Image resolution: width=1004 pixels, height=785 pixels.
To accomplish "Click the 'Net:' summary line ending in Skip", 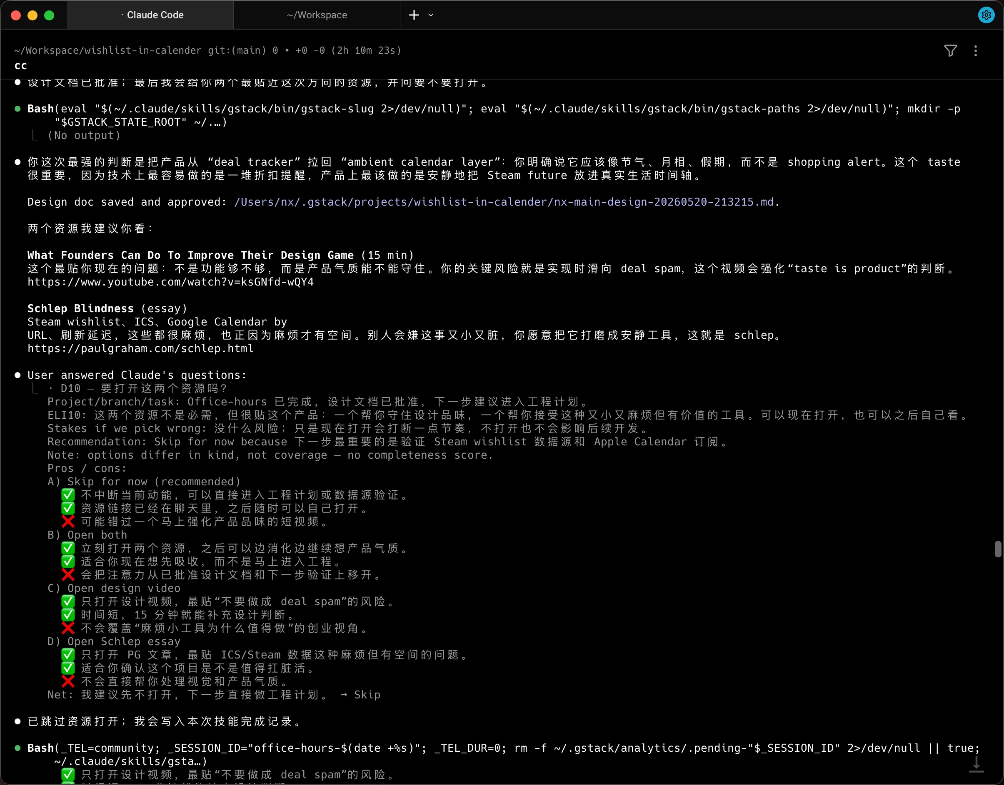I will tap(214, 694).
